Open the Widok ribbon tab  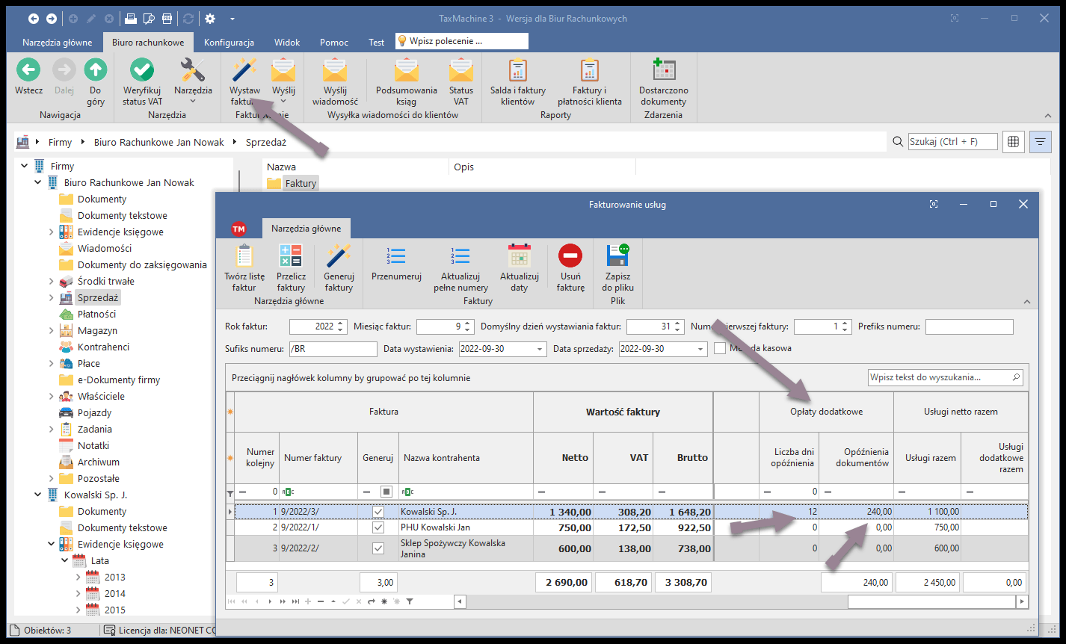tap(287, 43)
